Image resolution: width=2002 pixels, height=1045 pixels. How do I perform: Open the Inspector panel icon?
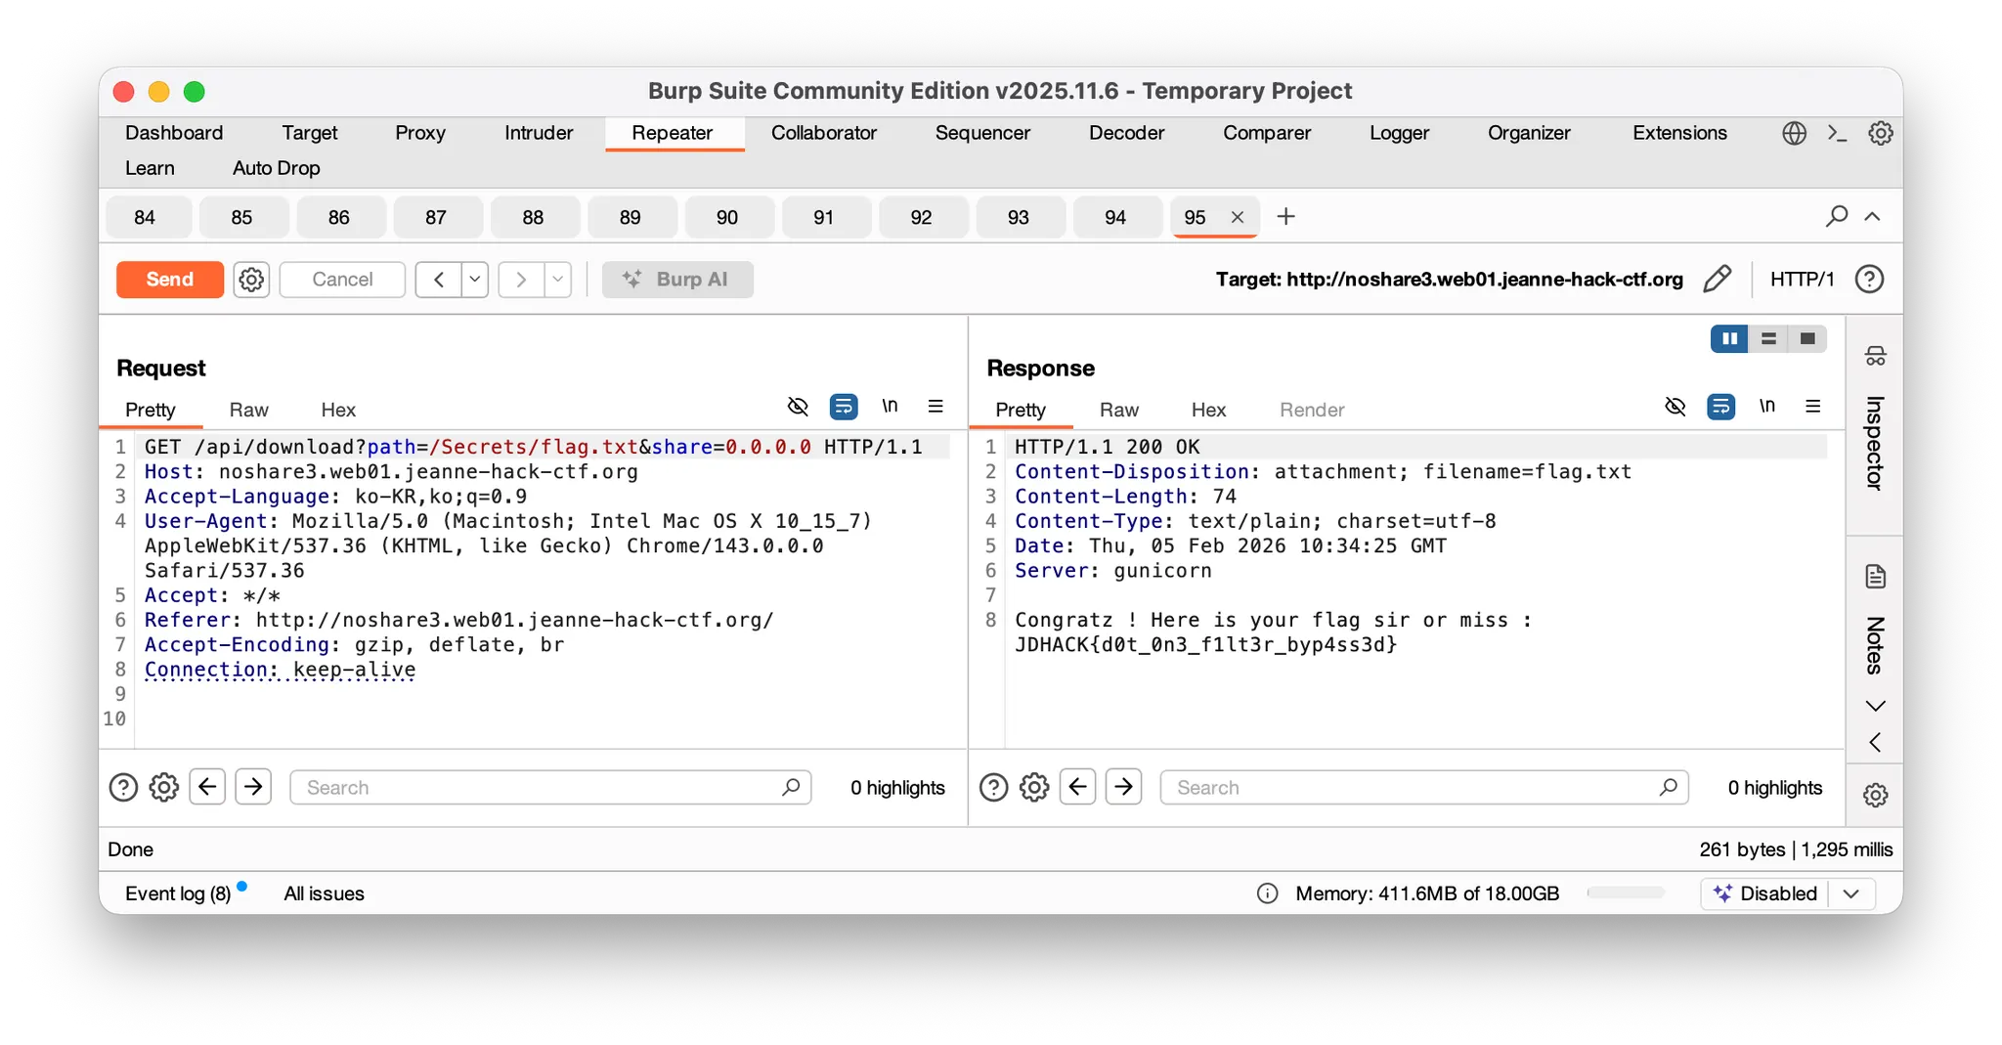1875,356
